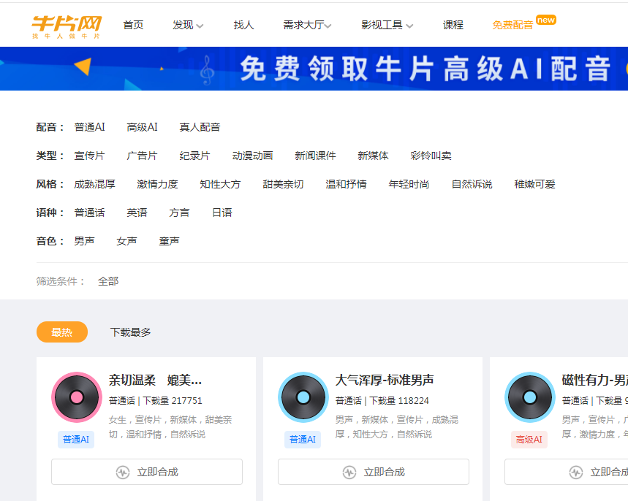Click waveform icon in 大气浑厚 card's 立即合成 button

349,473
